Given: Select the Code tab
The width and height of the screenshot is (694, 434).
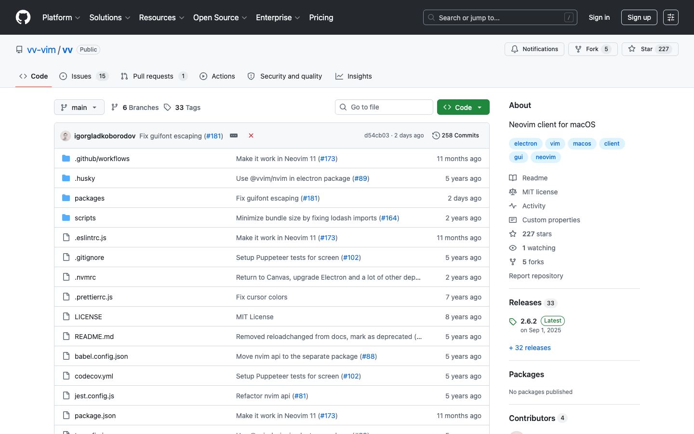Looking at the screenshot, I should [33, 76].
